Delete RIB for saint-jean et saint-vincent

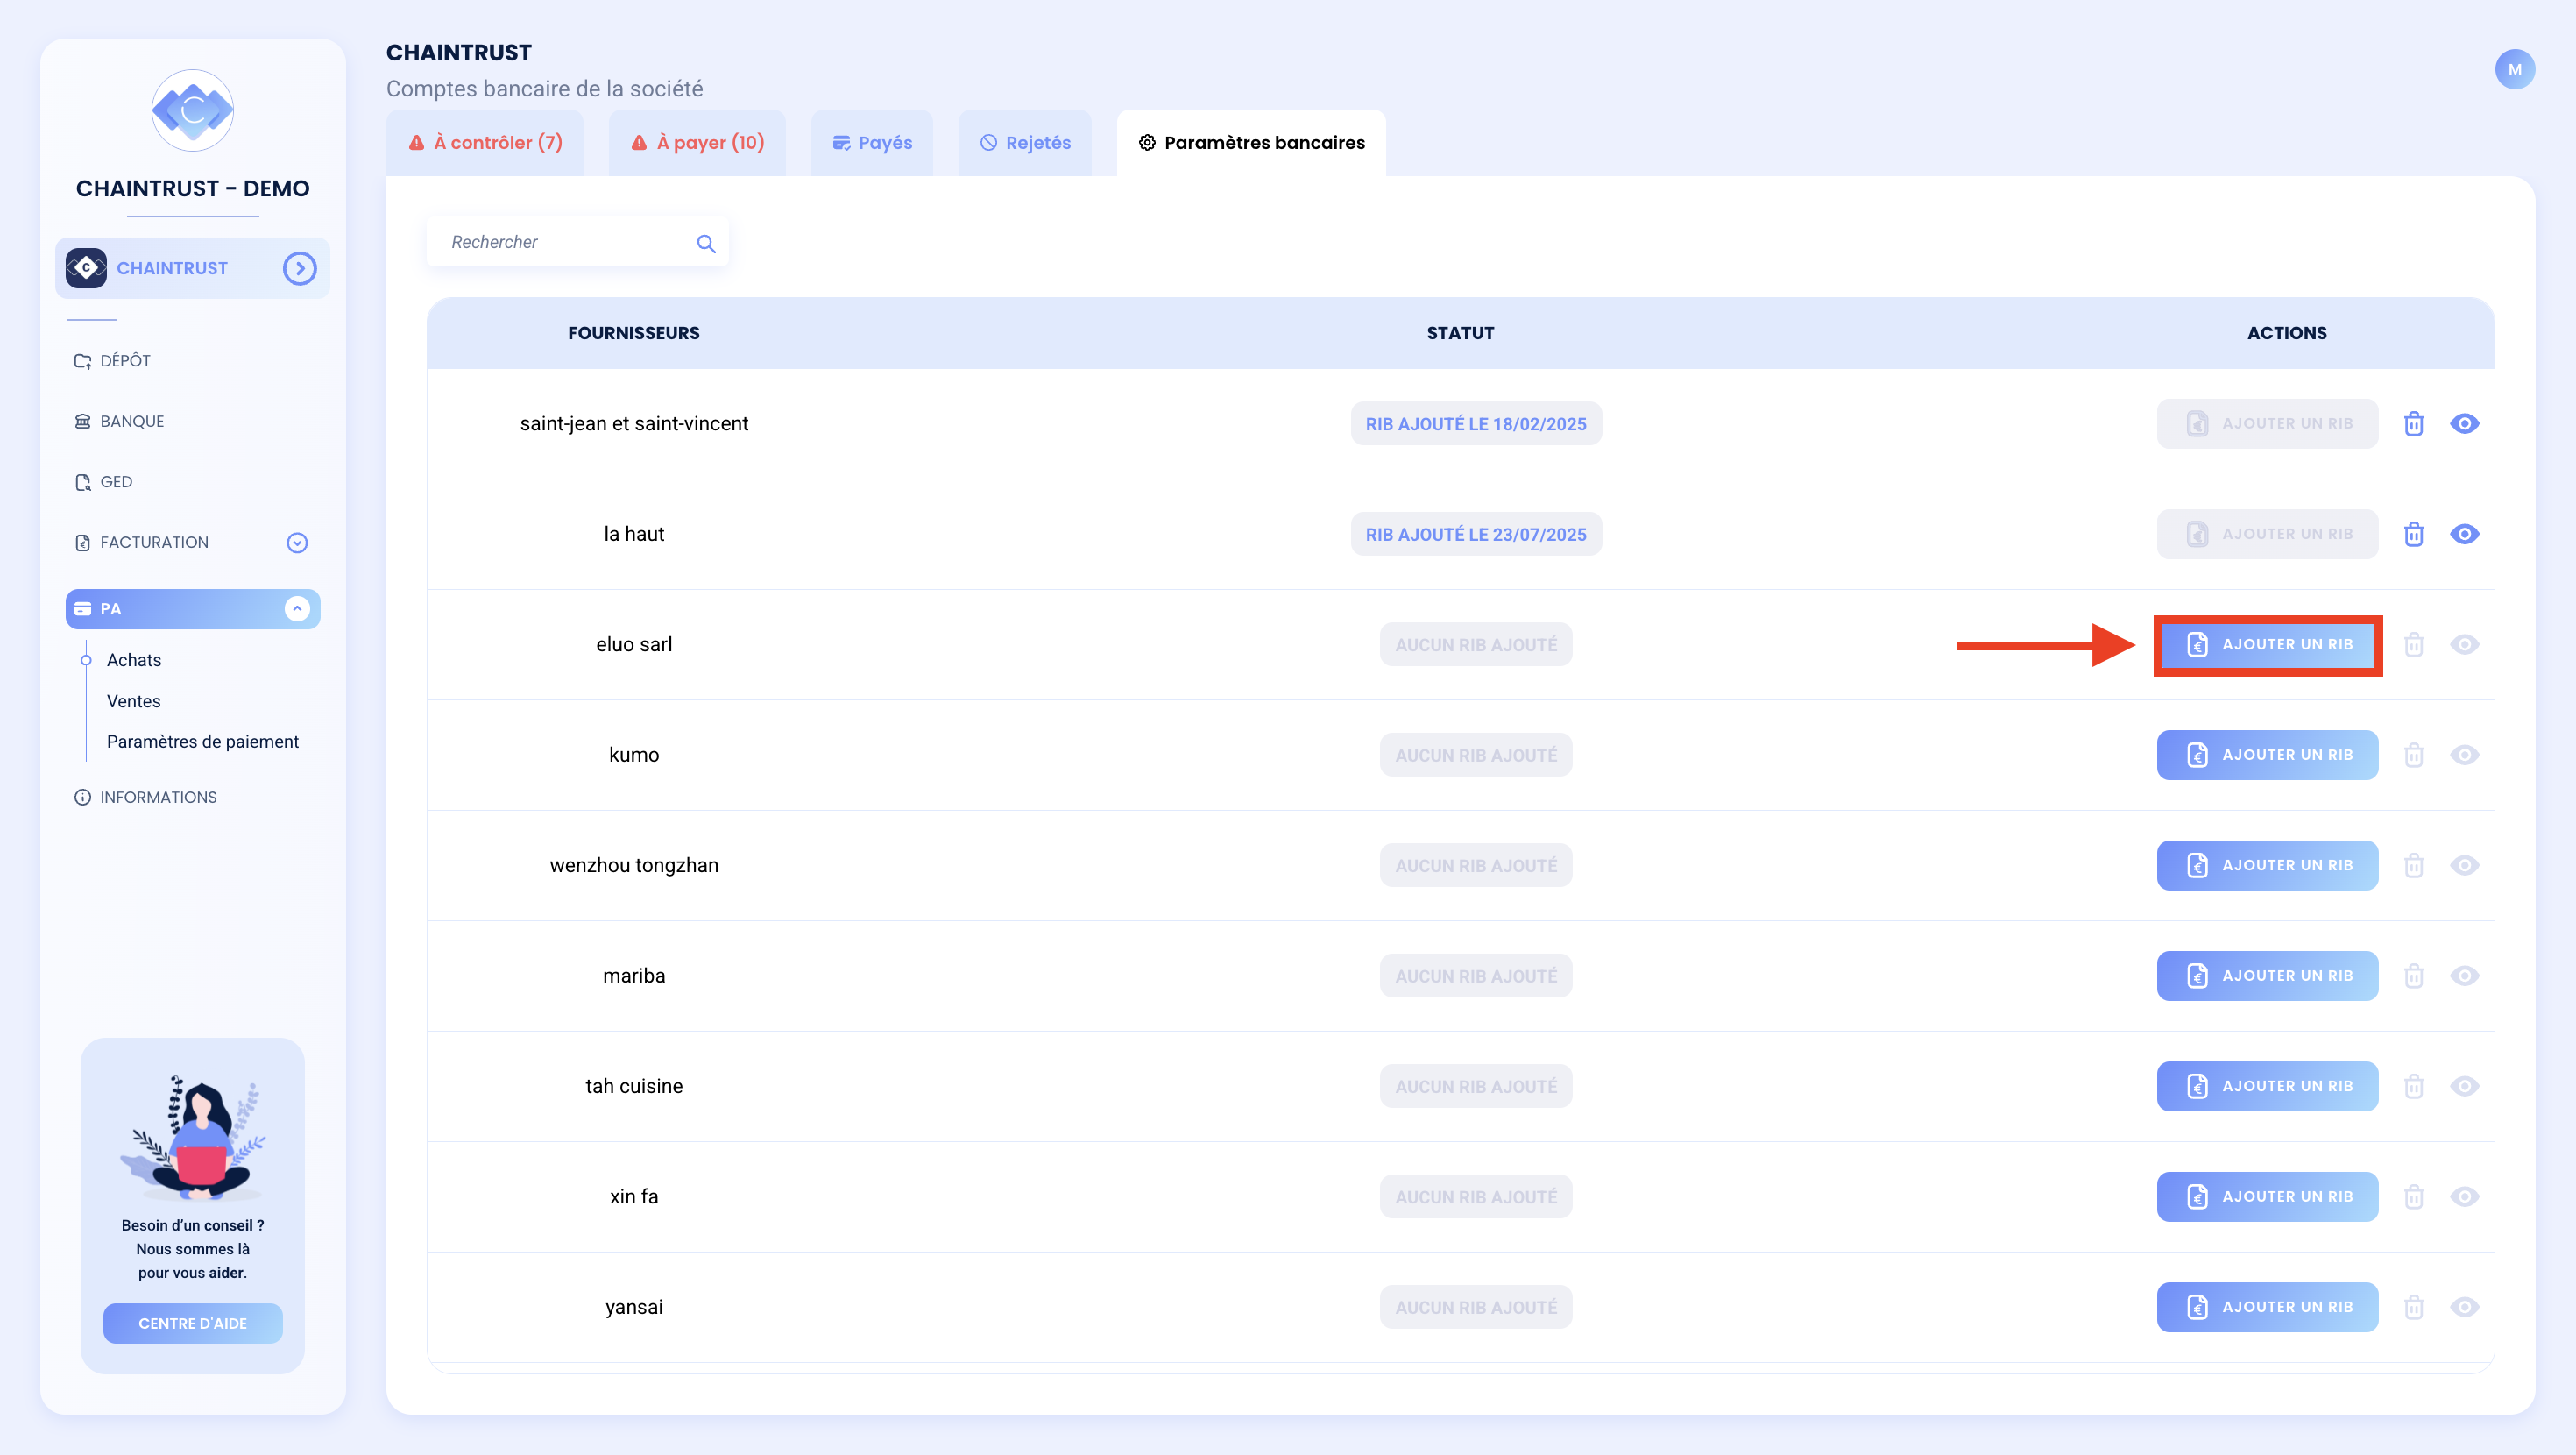click(2414, 423)
